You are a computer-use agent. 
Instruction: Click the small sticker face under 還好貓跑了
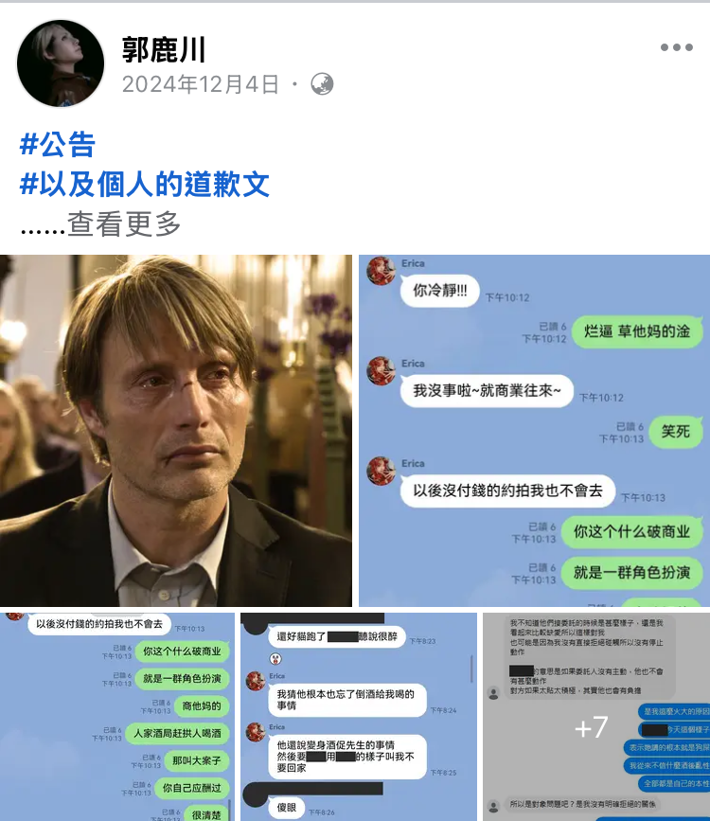(275, 659)
